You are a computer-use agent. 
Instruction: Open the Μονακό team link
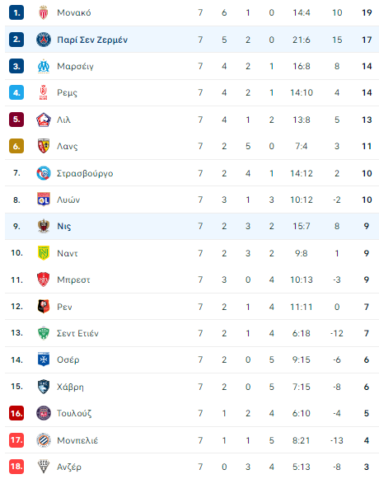pyautogui.click(x=74, y=13)
